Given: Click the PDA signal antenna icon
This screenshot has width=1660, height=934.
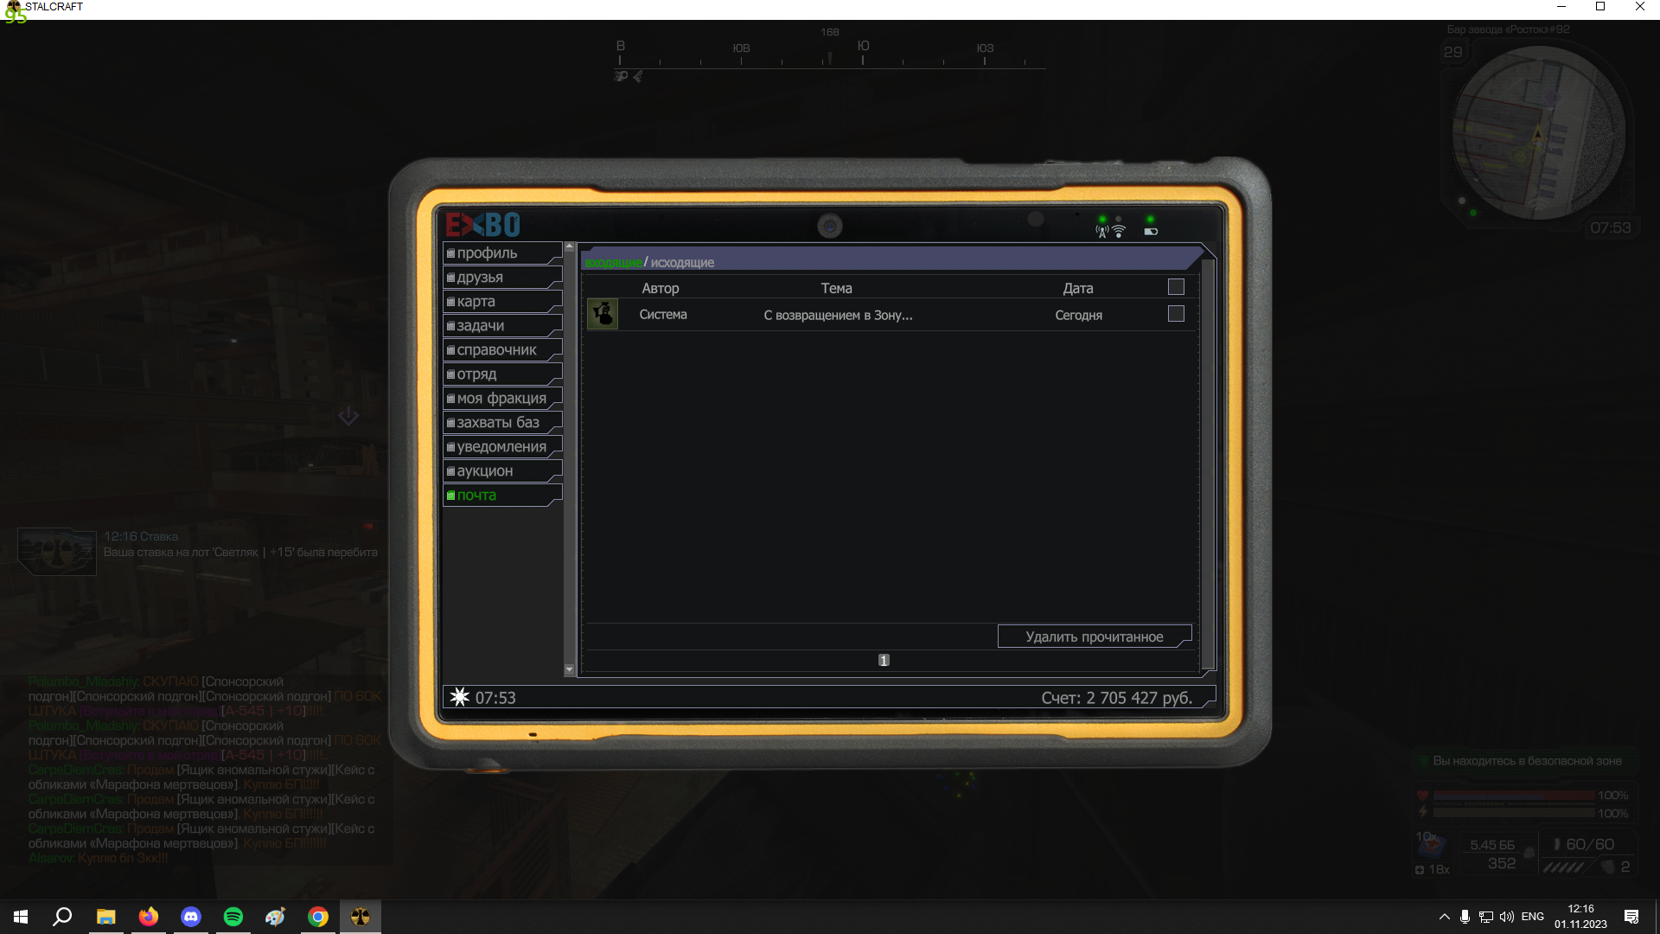Looking at the screenshot, I should (x=1102, y=231).
